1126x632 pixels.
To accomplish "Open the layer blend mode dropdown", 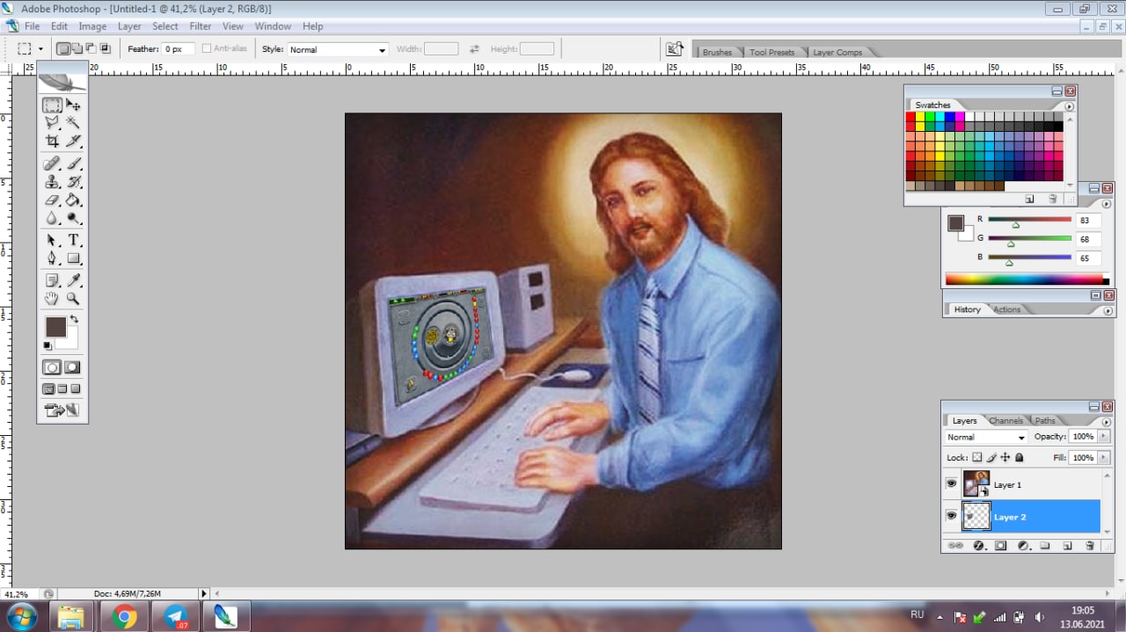I will (x=986, y=437).
